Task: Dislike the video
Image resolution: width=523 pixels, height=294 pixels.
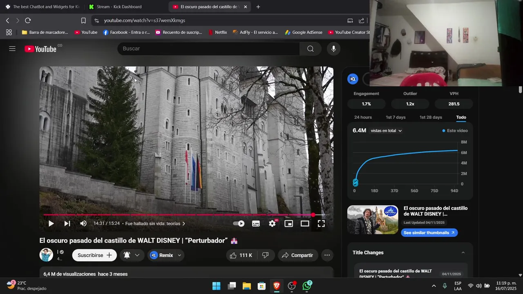Action: [266, 255]
